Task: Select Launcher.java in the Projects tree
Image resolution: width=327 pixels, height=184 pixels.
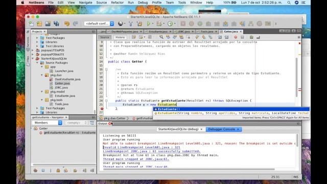Action: coord(64,71)
